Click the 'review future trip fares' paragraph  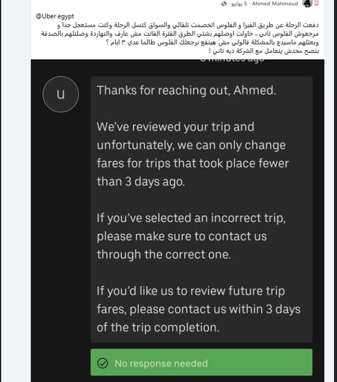(198, 309)
